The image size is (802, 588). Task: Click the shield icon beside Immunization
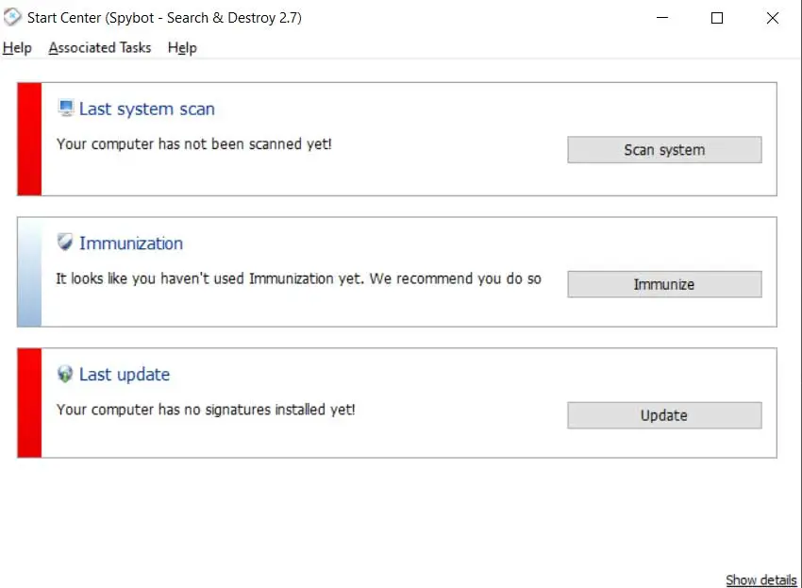(65, 243)
